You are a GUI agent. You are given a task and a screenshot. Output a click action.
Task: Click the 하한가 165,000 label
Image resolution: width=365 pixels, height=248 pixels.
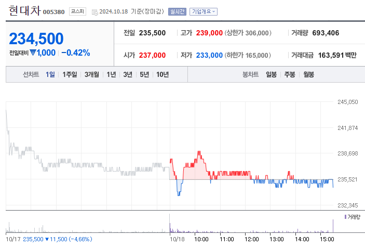[x=248, y=55]
